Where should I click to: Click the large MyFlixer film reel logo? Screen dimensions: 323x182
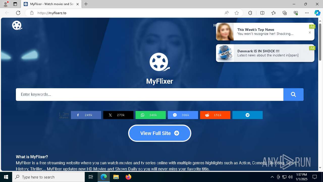(x=159, y=62)
